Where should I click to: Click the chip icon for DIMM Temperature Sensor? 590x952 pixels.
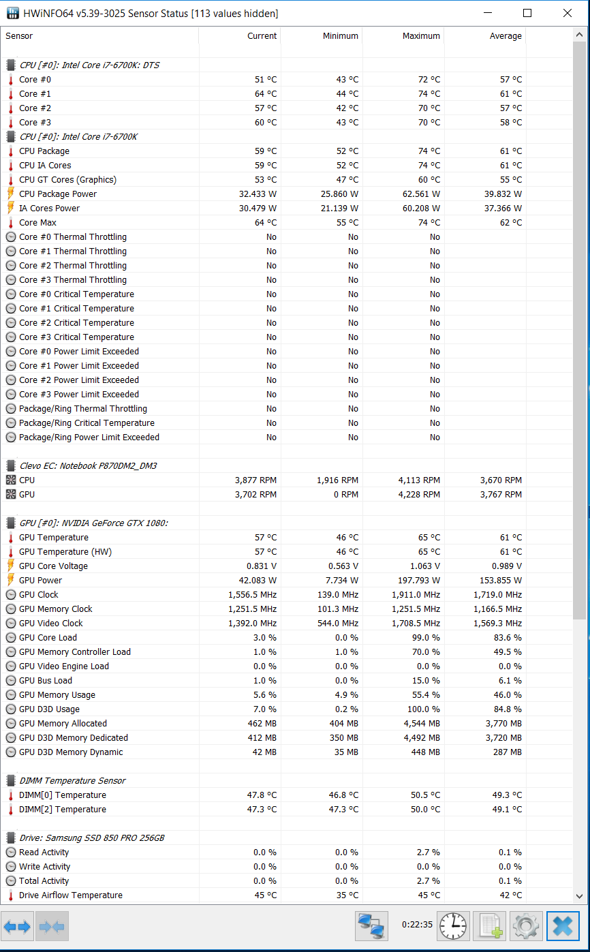(10, 781)
